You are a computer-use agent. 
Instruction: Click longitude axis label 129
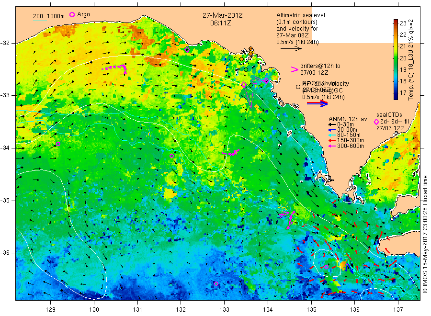click(x=51, y=310)
